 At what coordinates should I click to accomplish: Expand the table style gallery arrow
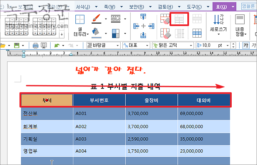pos(62,34)
